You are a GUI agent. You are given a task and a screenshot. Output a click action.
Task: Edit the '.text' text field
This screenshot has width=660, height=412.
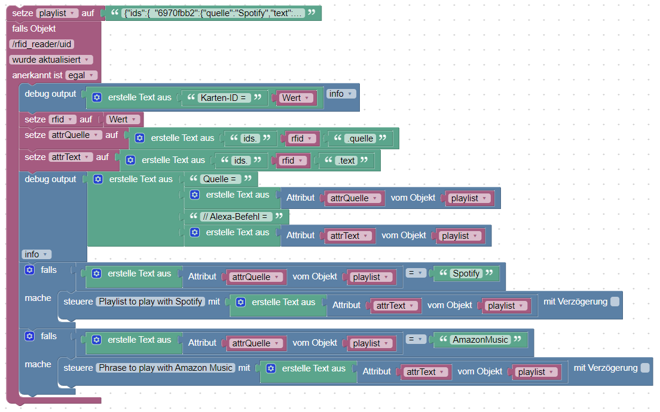[x=346, y=161]
